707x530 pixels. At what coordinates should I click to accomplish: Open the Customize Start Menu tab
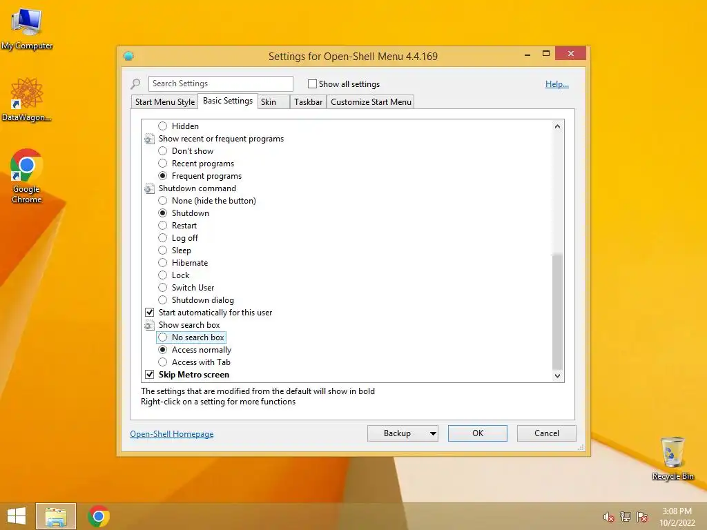tap(371, 102)
